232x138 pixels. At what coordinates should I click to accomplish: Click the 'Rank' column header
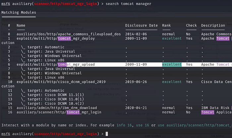coord(166,25)
